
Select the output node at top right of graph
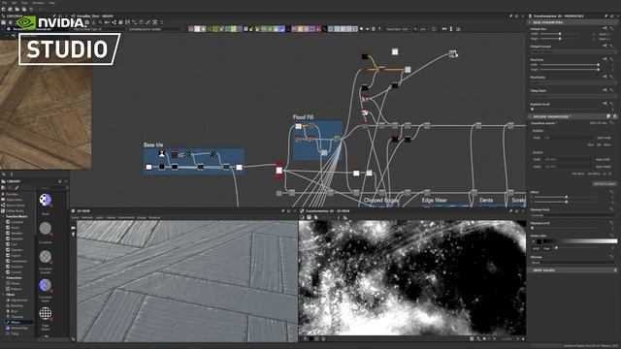tap(453, 54)
